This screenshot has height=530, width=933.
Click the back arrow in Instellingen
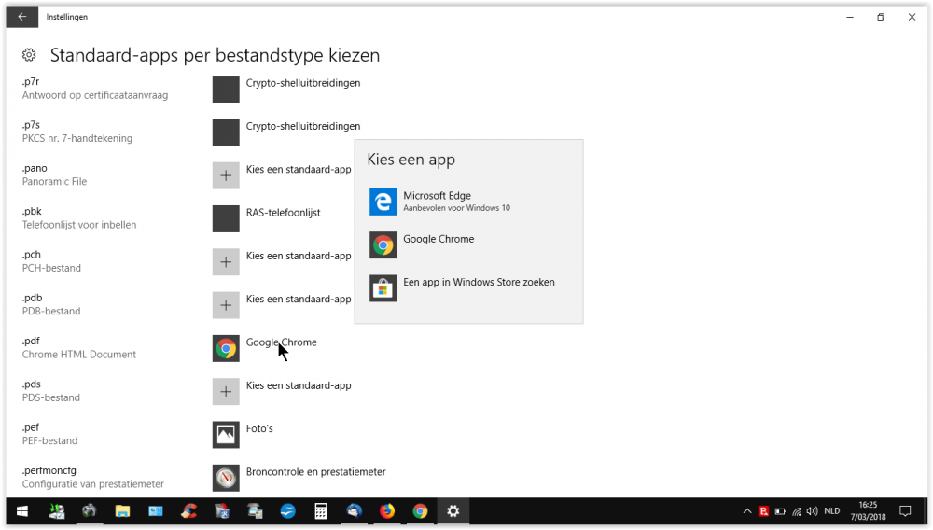(x=21, y=17)
